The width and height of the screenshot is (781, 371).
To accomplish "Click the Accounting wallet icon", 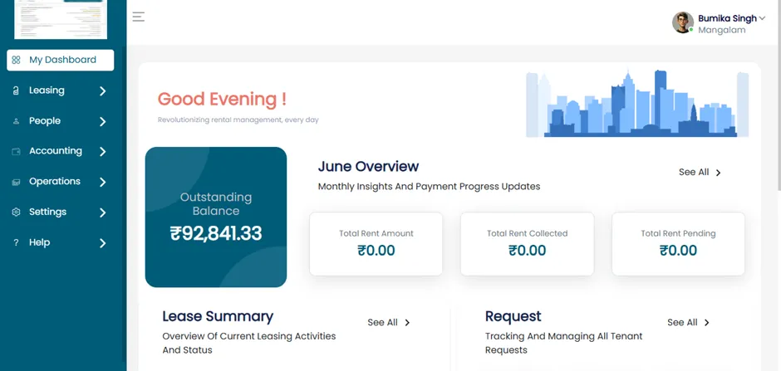I will pyautogui.click(x=16, y=152).
